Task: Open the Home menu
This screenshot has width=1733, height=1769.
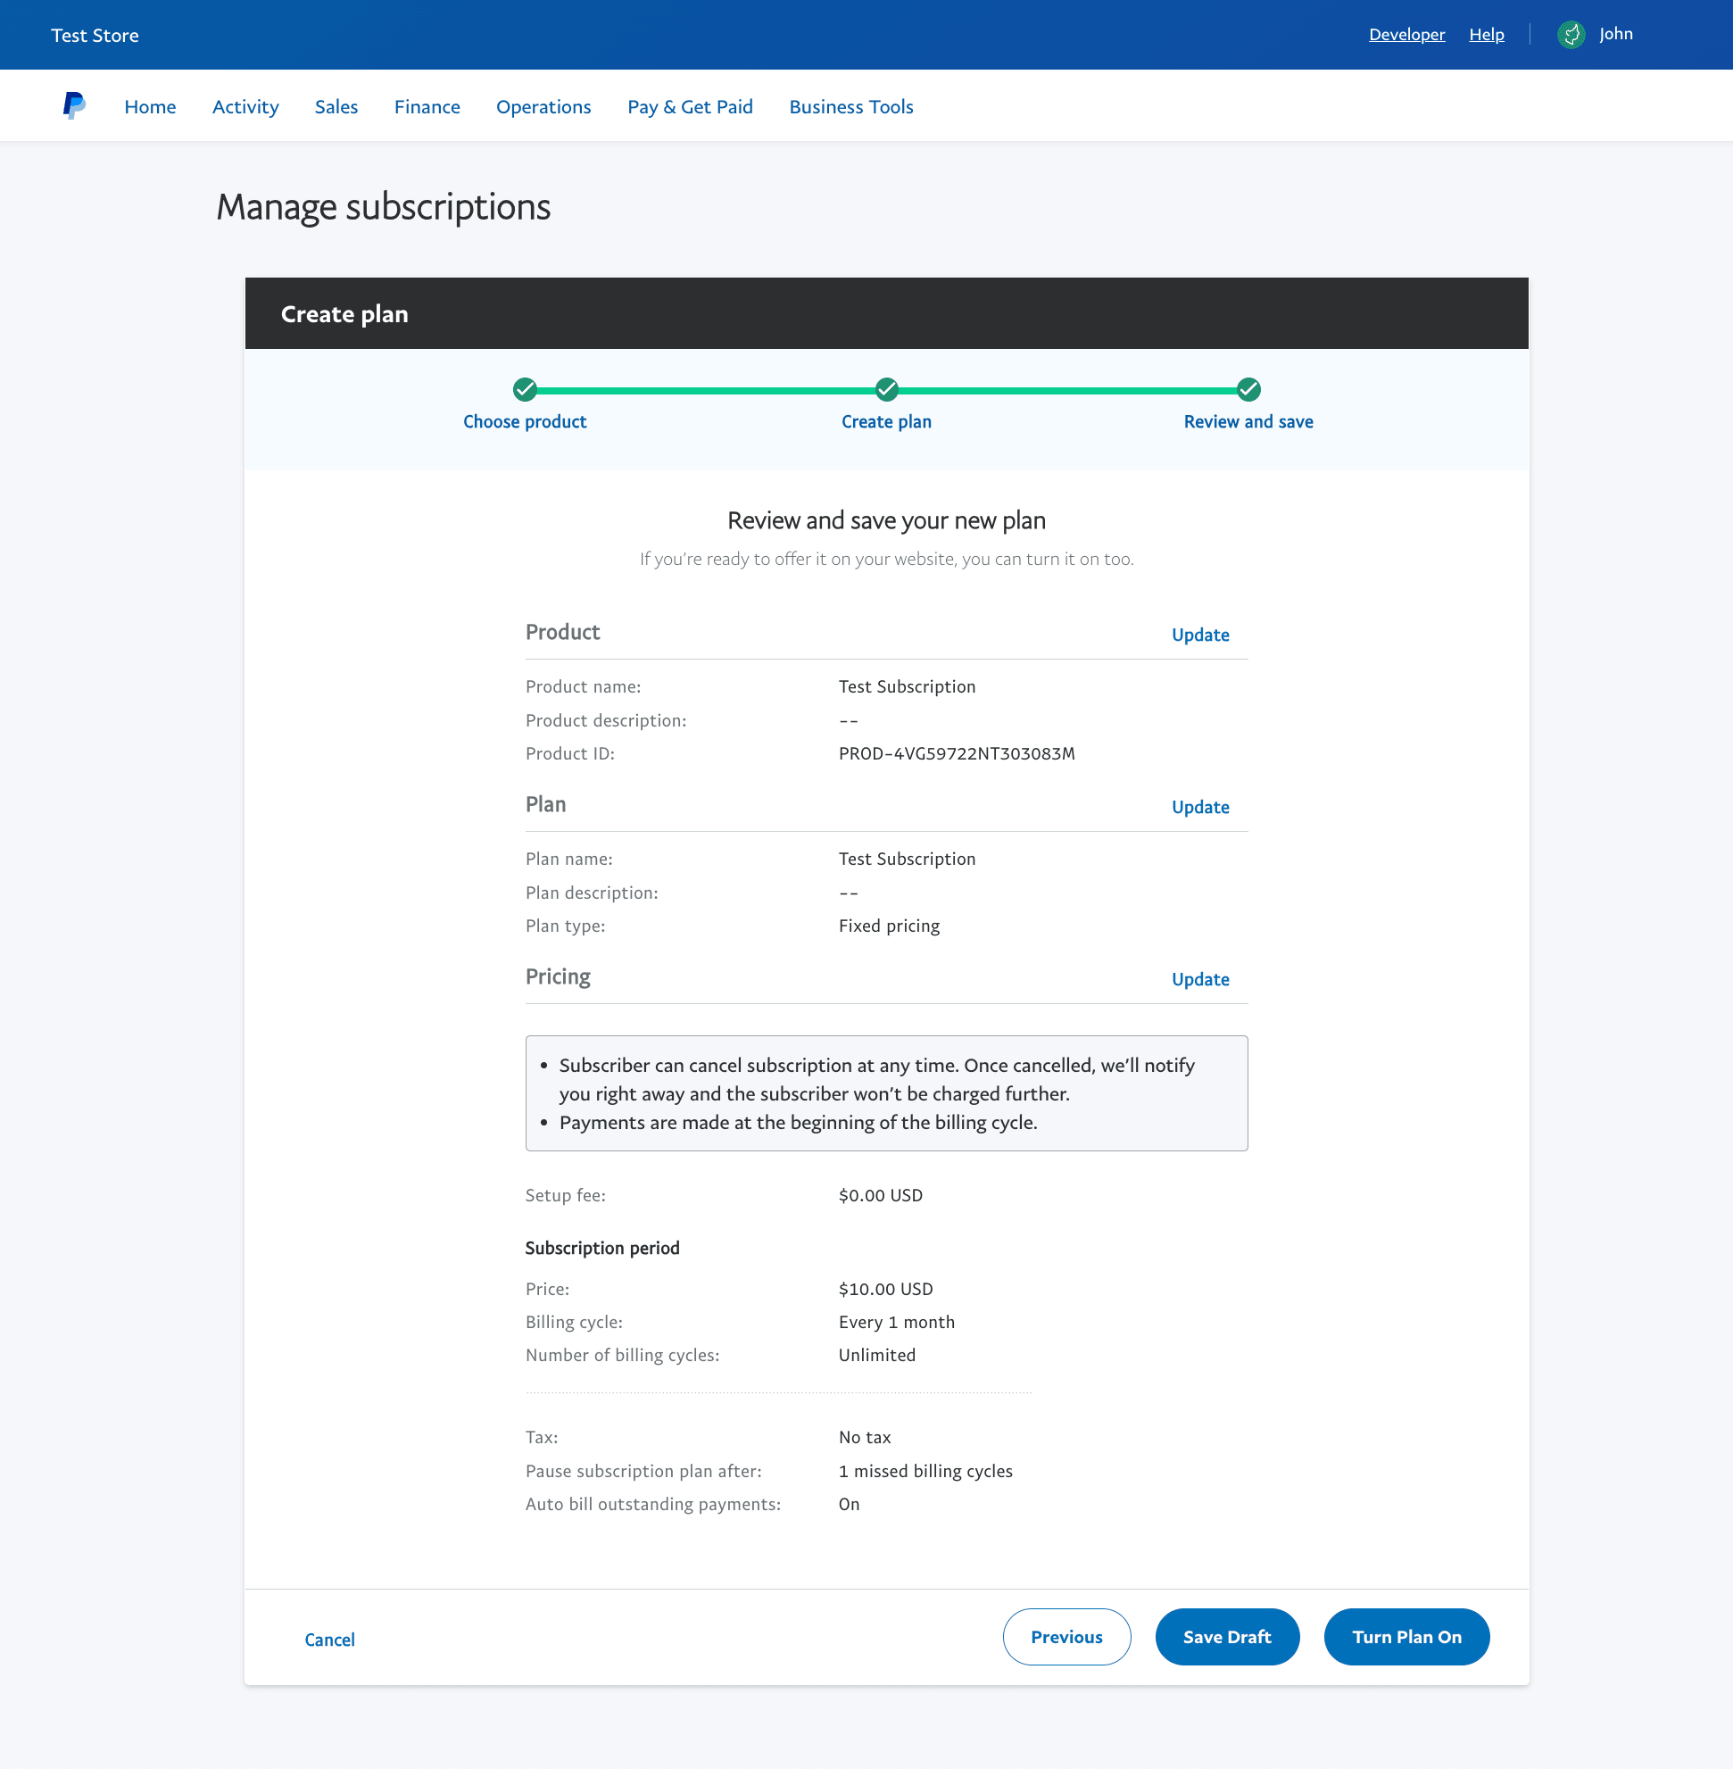Action: [x=150, y=106]
